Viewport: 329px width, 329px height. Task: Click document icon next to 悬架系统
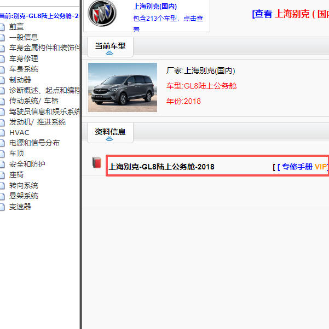(x=2, y=196)
